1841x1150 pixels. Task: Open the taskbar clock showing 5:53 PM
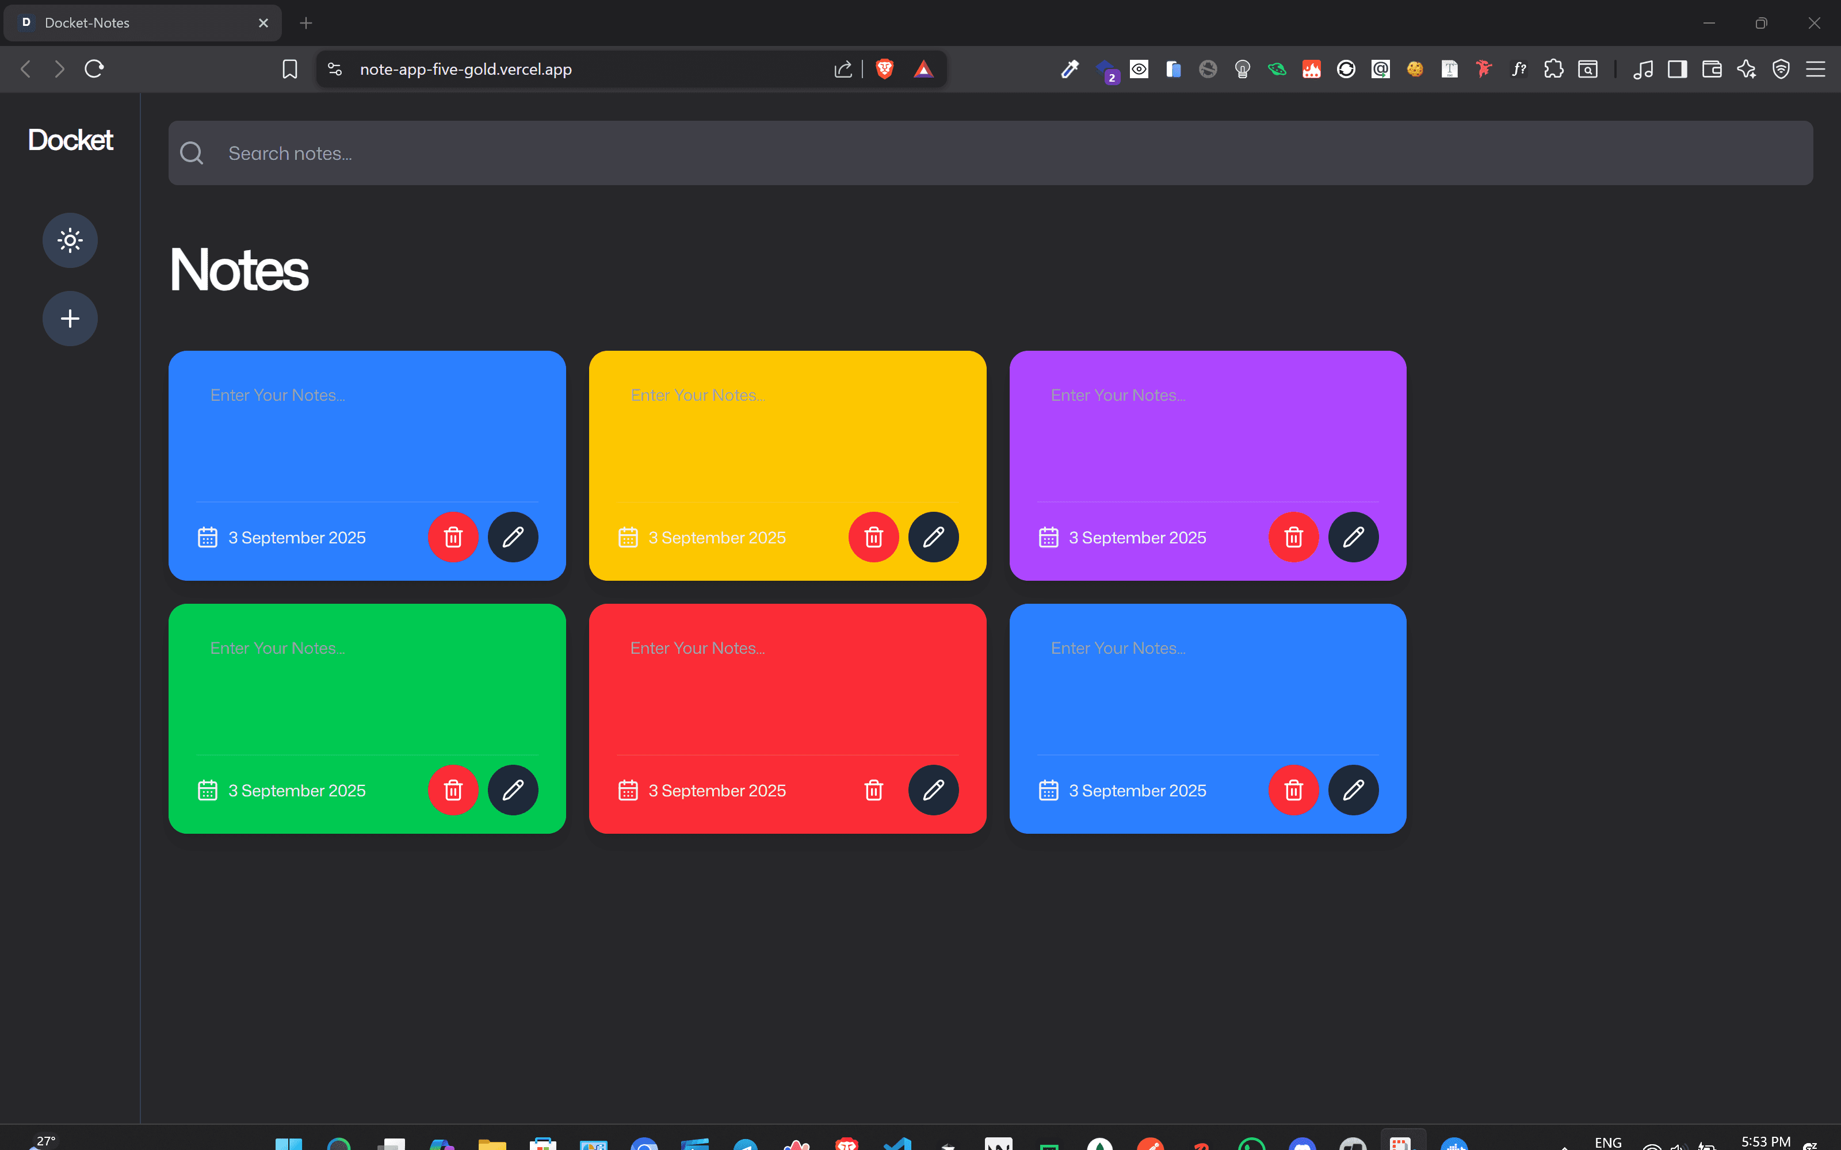(x=1766, y=1141)
